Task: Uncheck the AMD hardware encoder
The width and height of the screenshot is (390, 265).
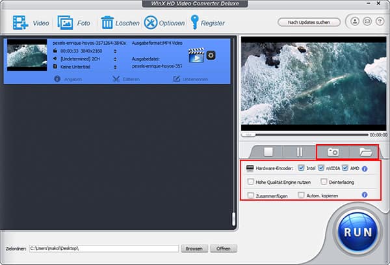Action: (x=344, y=168)
